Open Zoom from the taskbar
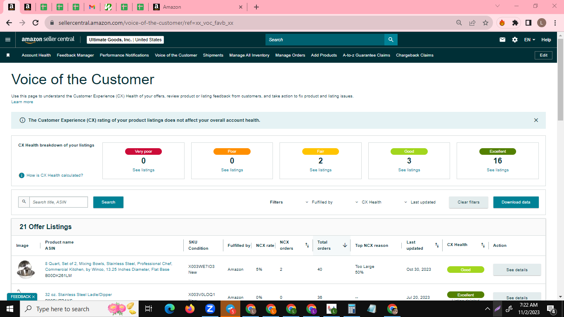The width and height of the screenshot is (564, 317). click(210, 309)
